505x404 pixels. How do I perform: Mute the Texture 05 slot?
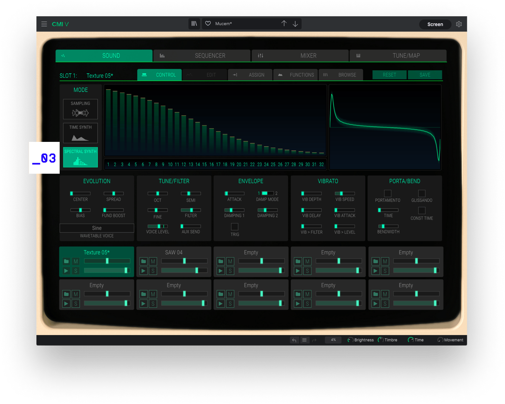point(76,261)
